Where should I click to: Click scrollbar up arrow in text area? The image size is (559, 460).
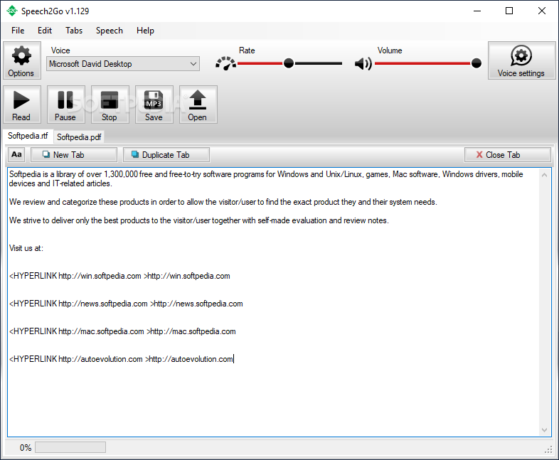tap(544, 175)
